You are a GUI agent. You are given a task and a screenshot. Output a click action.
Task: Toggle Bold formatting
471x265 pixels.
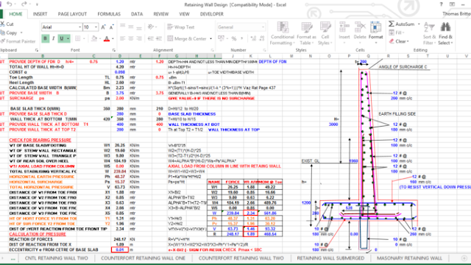click(x=46, y=38)
